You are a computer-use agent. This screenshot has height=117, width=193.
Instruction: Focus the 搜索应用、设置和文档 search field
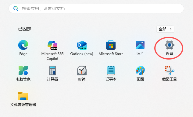coord(96,9)
